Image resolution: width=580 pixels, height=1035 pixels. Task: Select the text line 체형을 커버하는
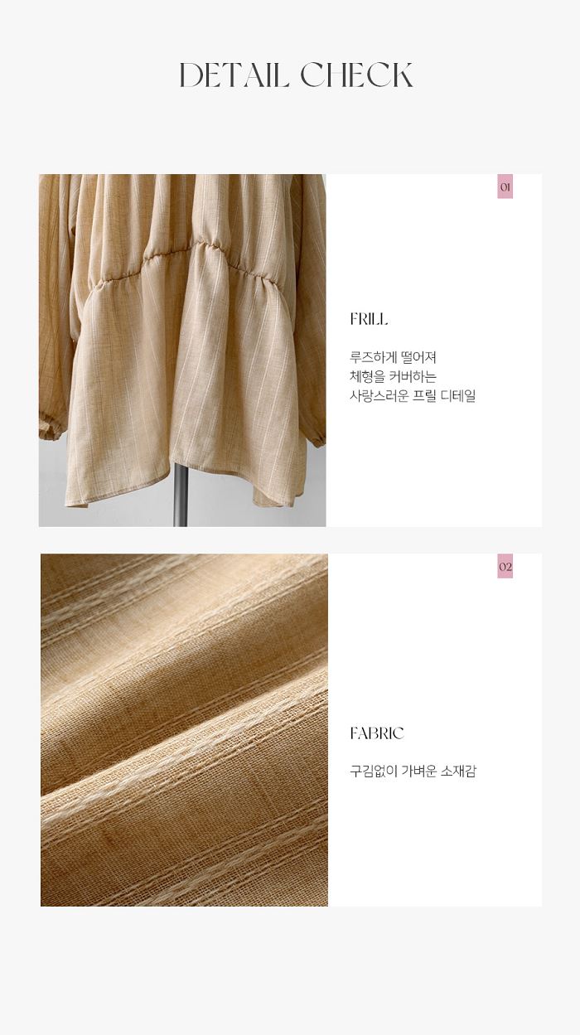point(393,376)
